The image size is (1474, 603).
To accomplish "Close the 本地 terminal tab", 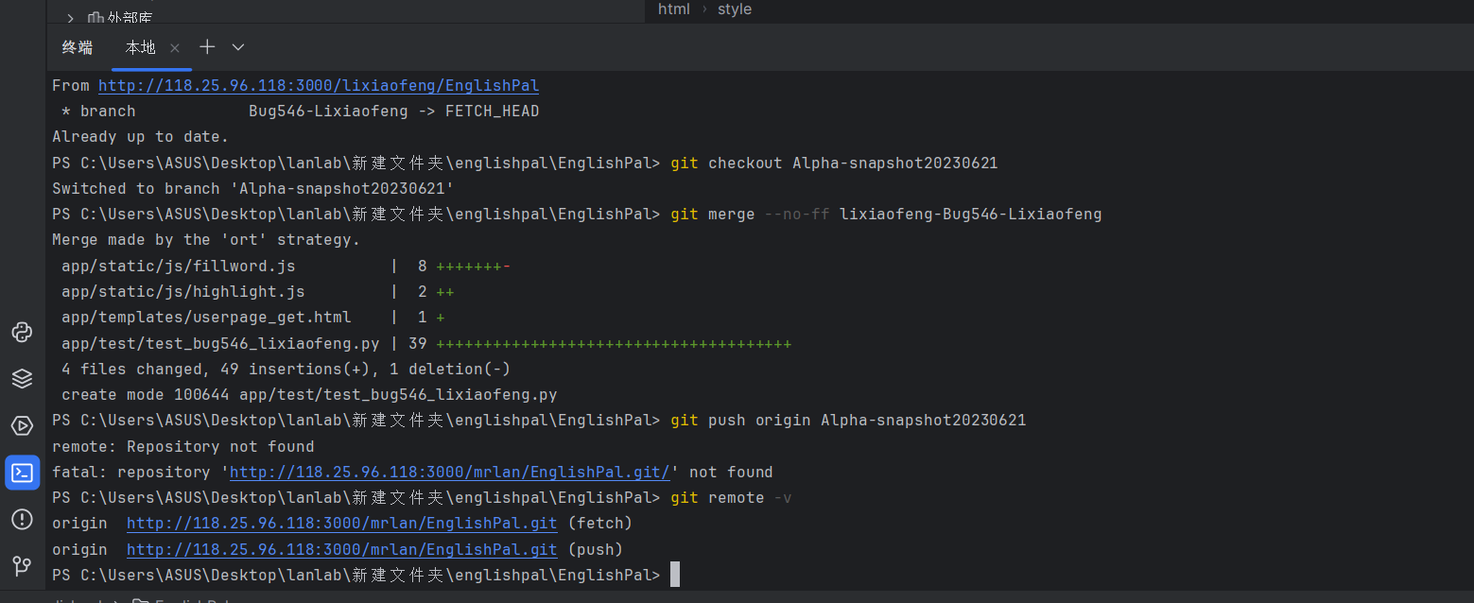I will (175, 48).
